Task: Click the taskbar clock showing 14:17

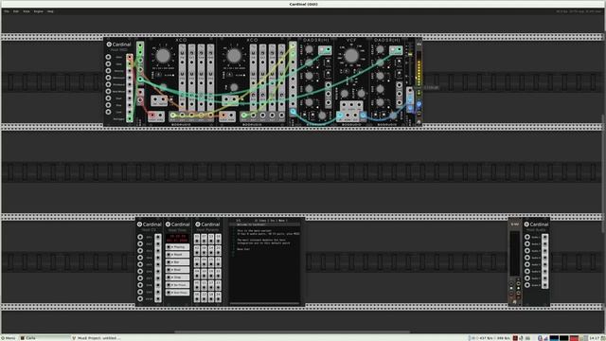Action: 594,338
